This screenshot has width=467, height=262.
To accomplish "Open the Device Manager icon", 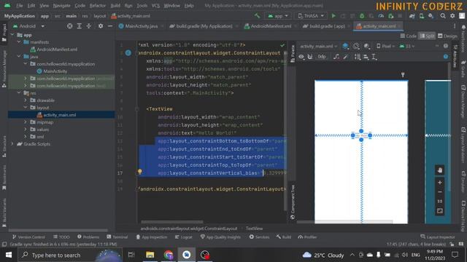I will point(422,16).
